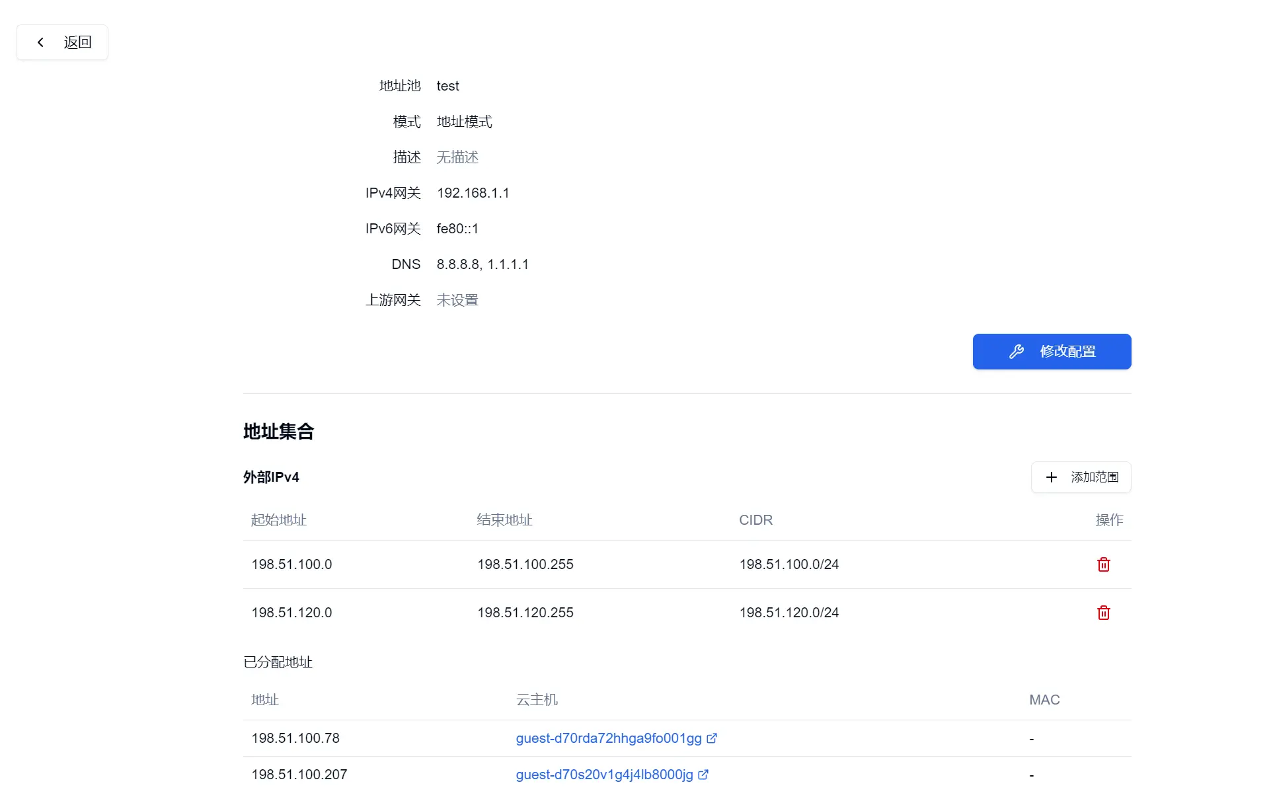Click the 外部IPv4 section heading
Viewport: 1271px width, 801px height.
tap(271, 477)
